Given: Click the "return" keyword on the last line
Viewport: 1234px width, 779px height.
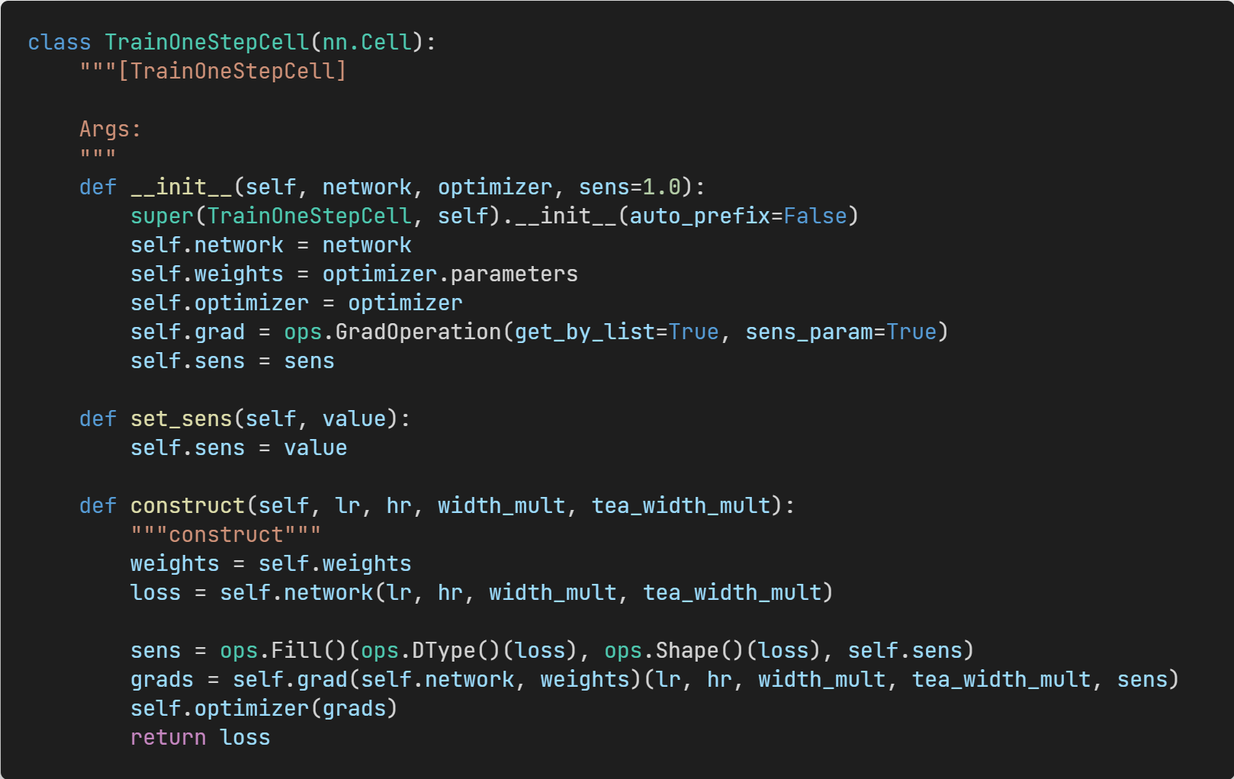Looking at the screenshot, I should 168,737.
